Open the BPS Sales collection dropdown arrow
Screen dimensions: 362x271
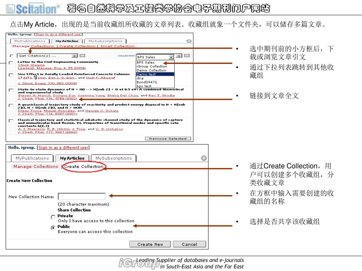tap(171, 57)
